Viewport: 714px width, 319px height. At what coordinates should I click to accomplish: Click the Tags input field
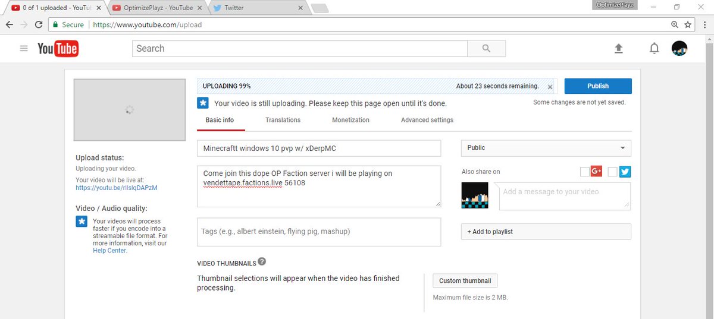click(x=319, y=232)
